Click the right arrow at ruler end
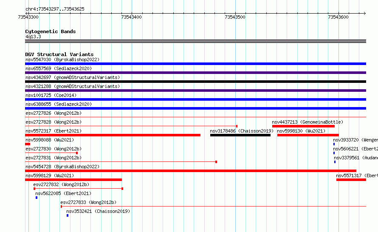Image resolution: width=378 pixels, height=232 pixels. pyautogui.click(x=365, y=13)
